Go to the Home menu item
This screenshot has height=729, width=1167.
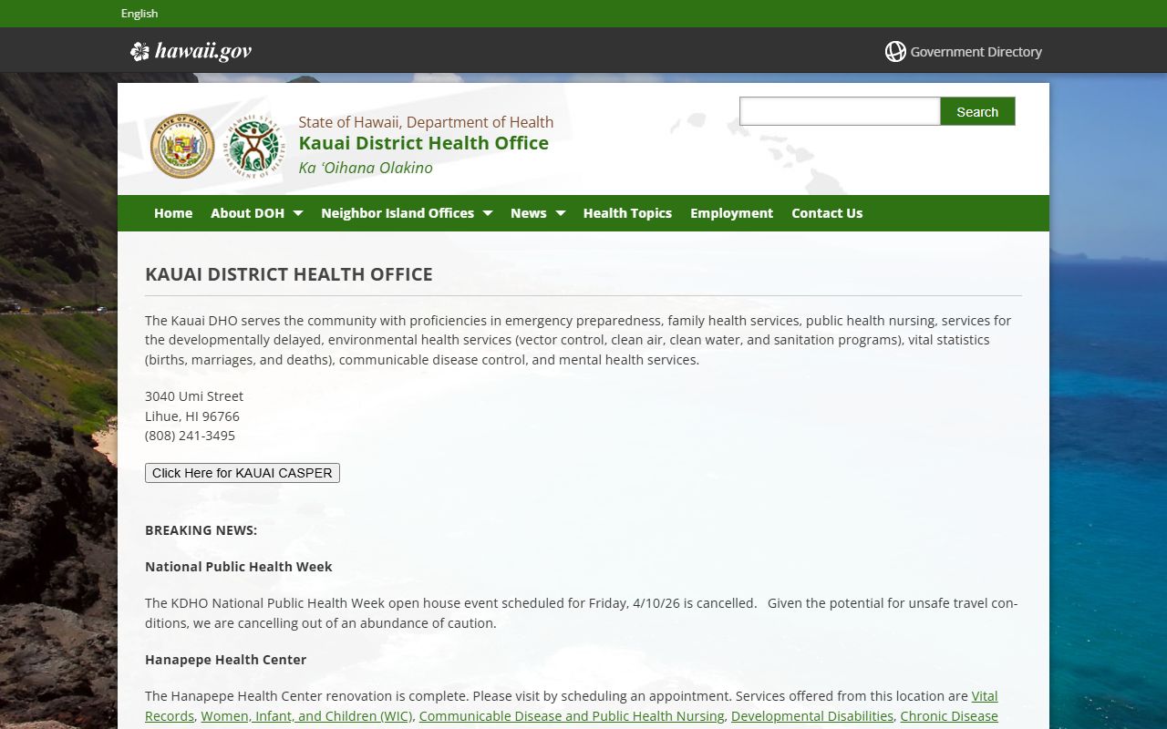(173, 213)
